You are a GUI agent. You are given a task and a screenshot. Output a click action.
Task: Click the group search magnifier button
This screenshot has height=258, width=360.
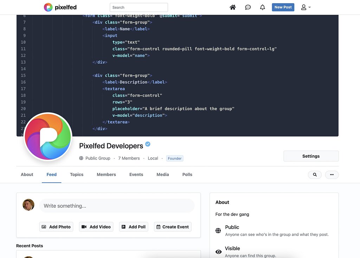click(315, 175)
